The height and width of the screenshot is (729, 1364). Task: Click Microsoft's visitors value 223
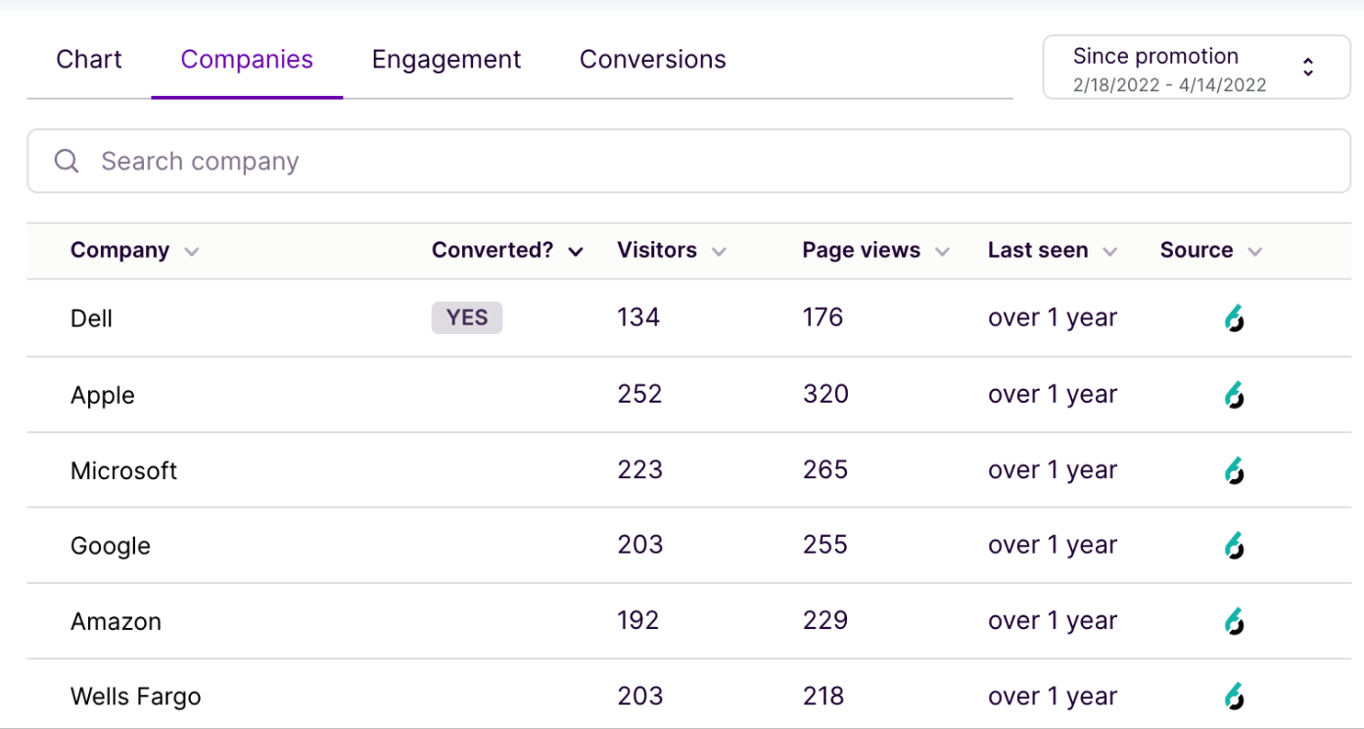[639, 469]
